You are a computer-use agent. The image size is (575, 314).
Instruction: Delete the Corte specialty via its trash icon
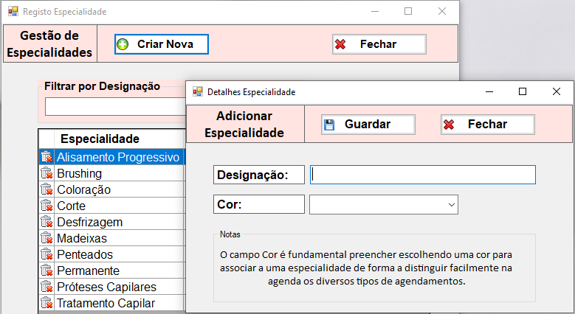47,206
